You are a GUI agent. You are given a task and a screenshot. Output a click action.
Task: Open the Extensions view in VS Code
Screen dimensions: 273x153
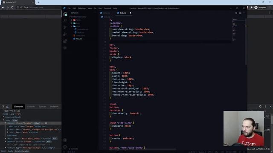[x=65, y=41]
